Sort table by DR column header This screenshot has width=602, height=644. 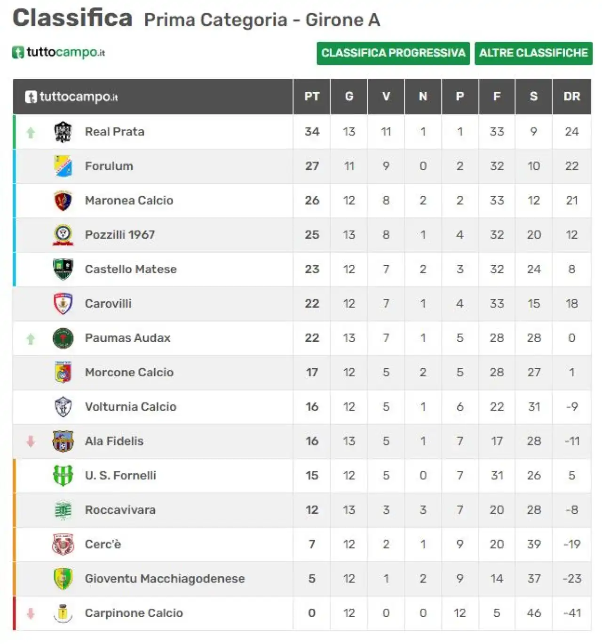pos(571,96)
